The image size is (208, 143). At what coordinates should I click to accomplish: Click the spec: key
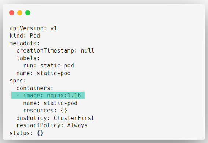tap(18, 81)
